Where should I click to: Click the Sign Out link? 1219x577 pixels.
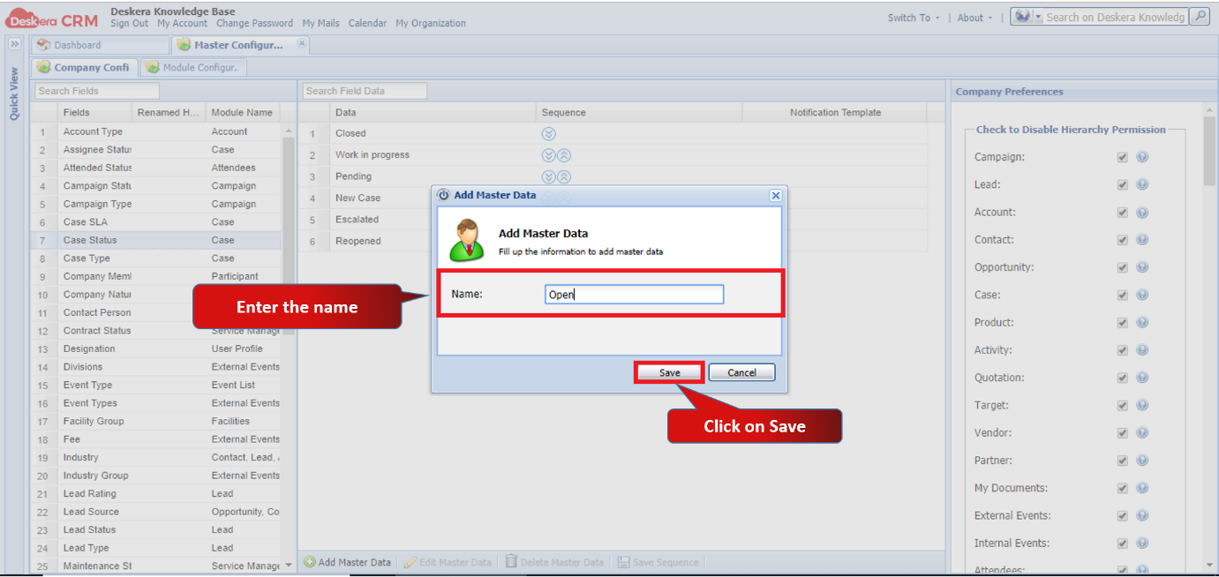click(x=129, y=23)
